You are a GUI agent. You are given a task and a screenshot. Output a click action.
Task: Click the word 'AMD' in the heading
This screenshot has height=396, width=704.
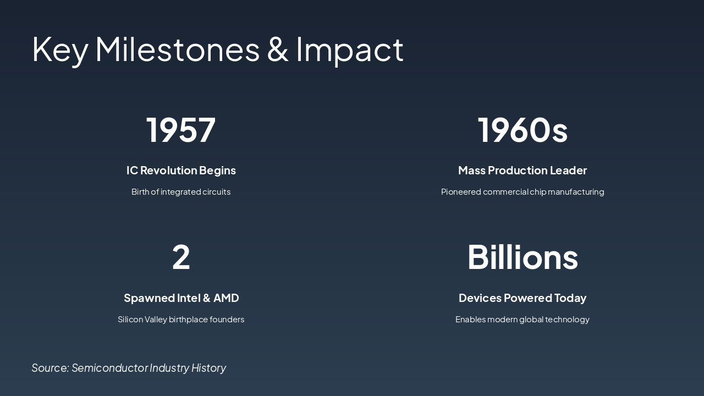(226, 298)
